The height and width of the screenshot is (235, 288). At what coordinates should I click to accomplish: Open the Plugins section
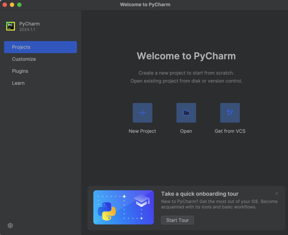coord(20,71)
